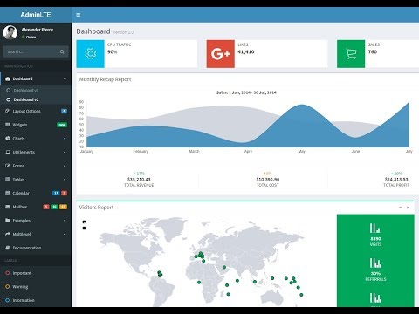Open Widgets menu item
Image resolution: width=419 pixels, height=314 pixels.
click(36, 125)
